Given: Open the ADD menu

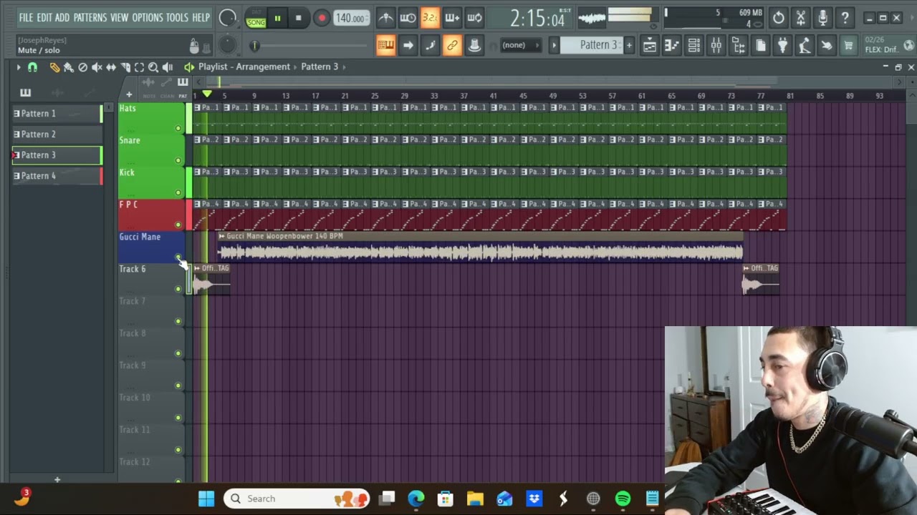Looking at the screenshot, I should tap(62, 17).
